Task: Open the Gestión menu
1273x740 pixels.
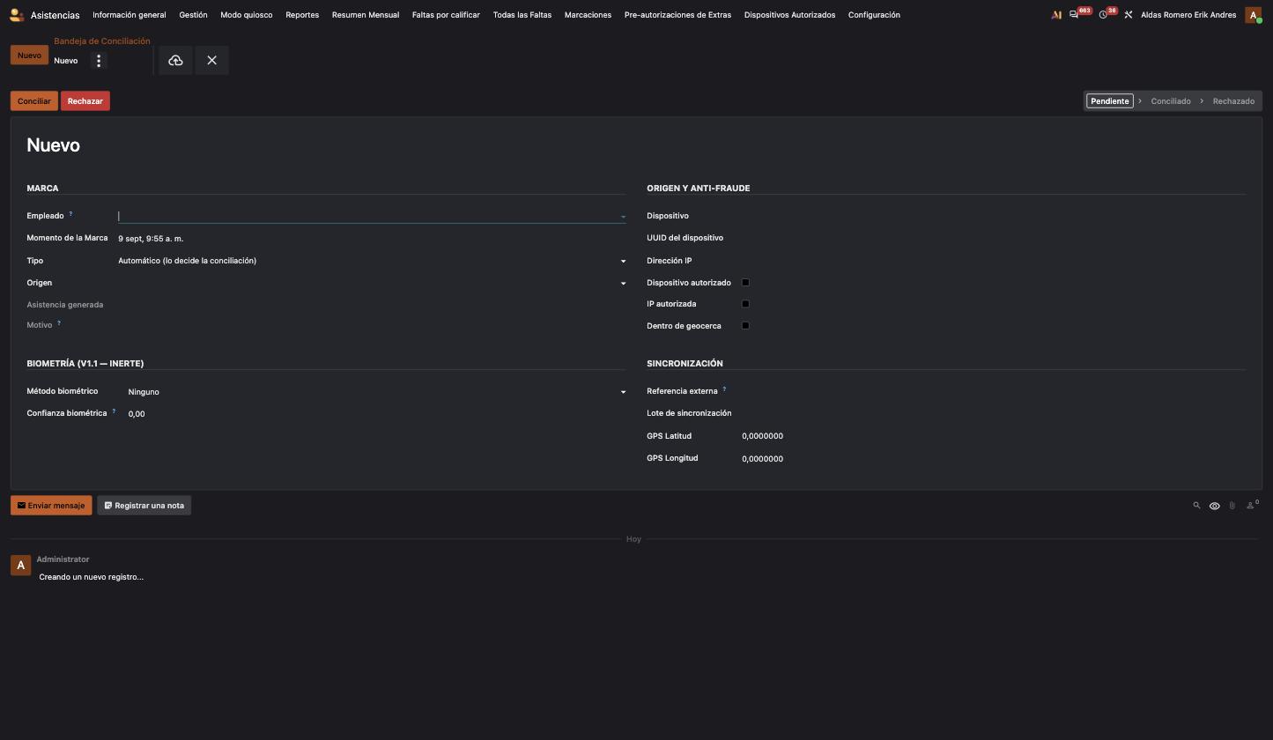Action: 193,15
